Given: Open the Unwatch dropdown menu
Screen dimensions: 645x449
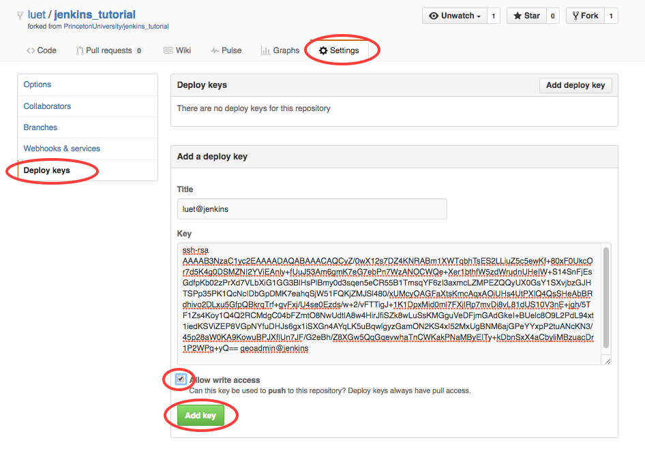Looking at the screenshot, I should (455, 16).
